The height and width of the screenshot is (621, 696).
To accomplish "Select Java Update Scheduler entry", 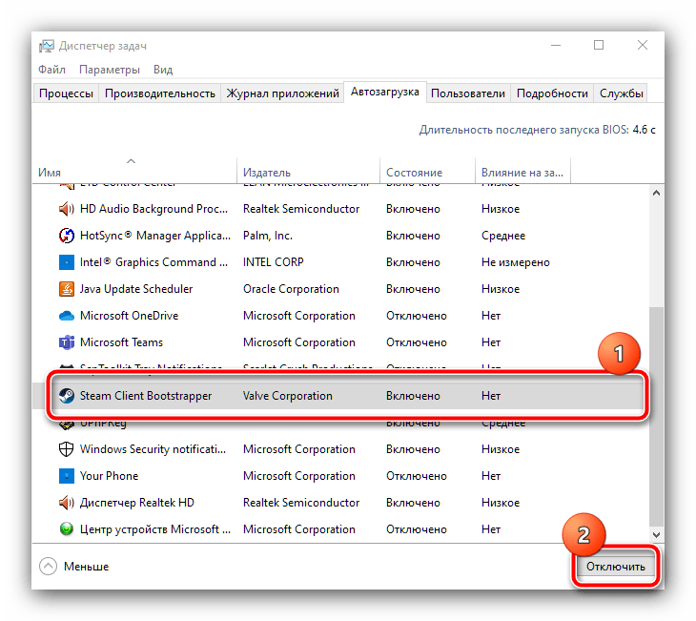I will 135,289.
